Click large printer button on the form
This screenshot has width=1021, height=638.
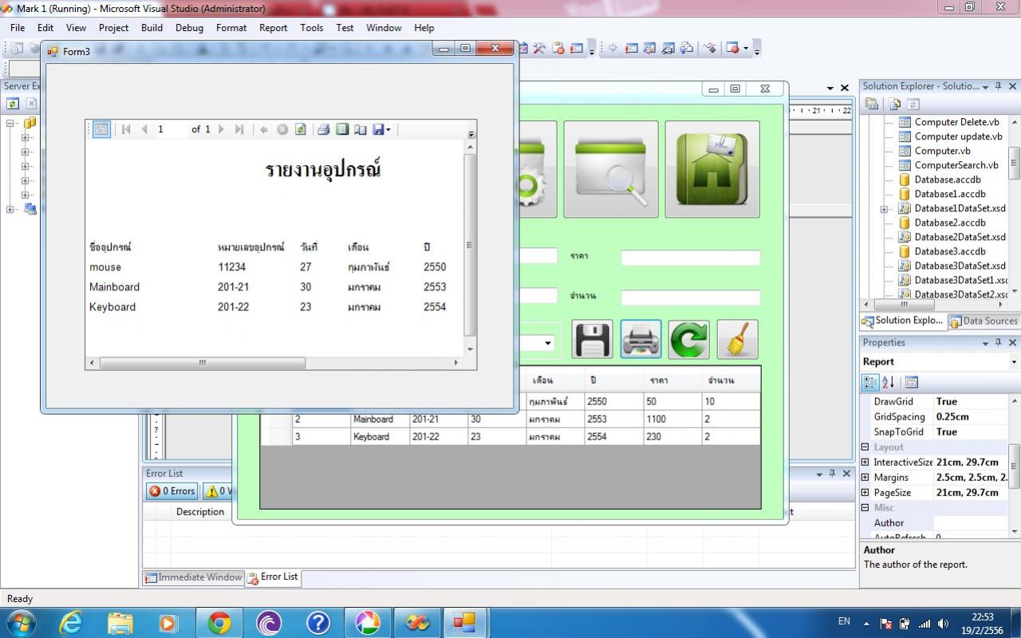[641, 340]
